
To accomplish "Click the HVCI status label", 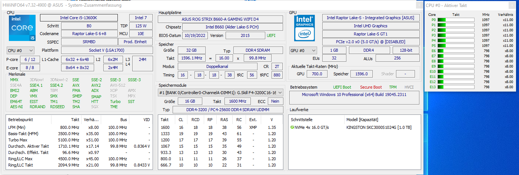I will click(x=409, y=87).
